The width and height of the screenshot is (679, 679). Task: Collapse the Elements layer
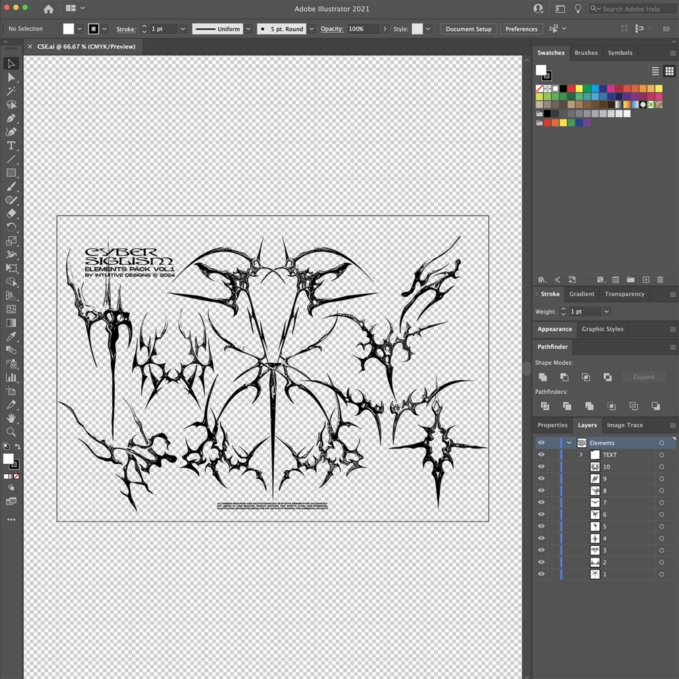(569, 443)
